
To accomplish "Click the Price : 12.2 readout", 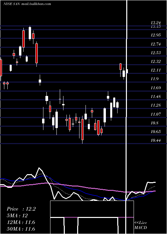I will point(21,209).
